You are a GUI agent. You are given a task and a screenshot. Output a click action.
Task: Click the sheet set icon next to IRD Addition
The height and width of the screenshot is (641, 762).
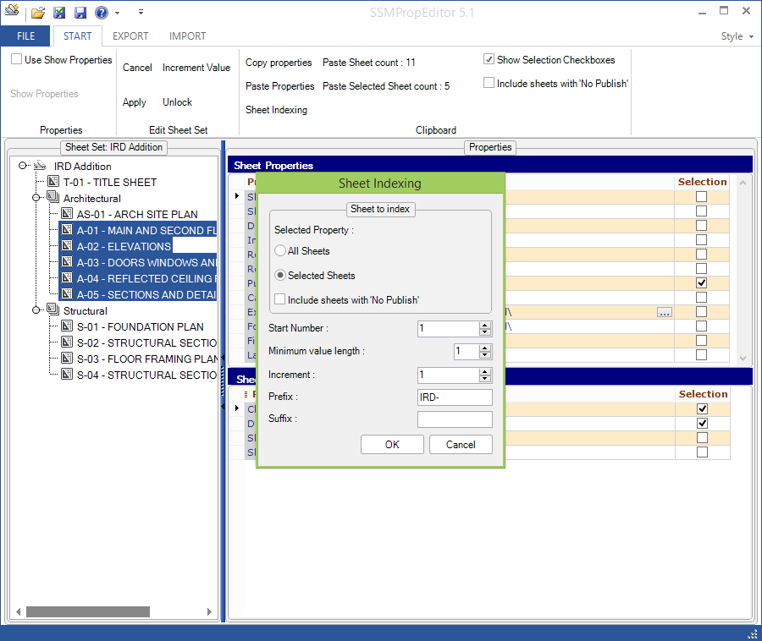(40, 166)
